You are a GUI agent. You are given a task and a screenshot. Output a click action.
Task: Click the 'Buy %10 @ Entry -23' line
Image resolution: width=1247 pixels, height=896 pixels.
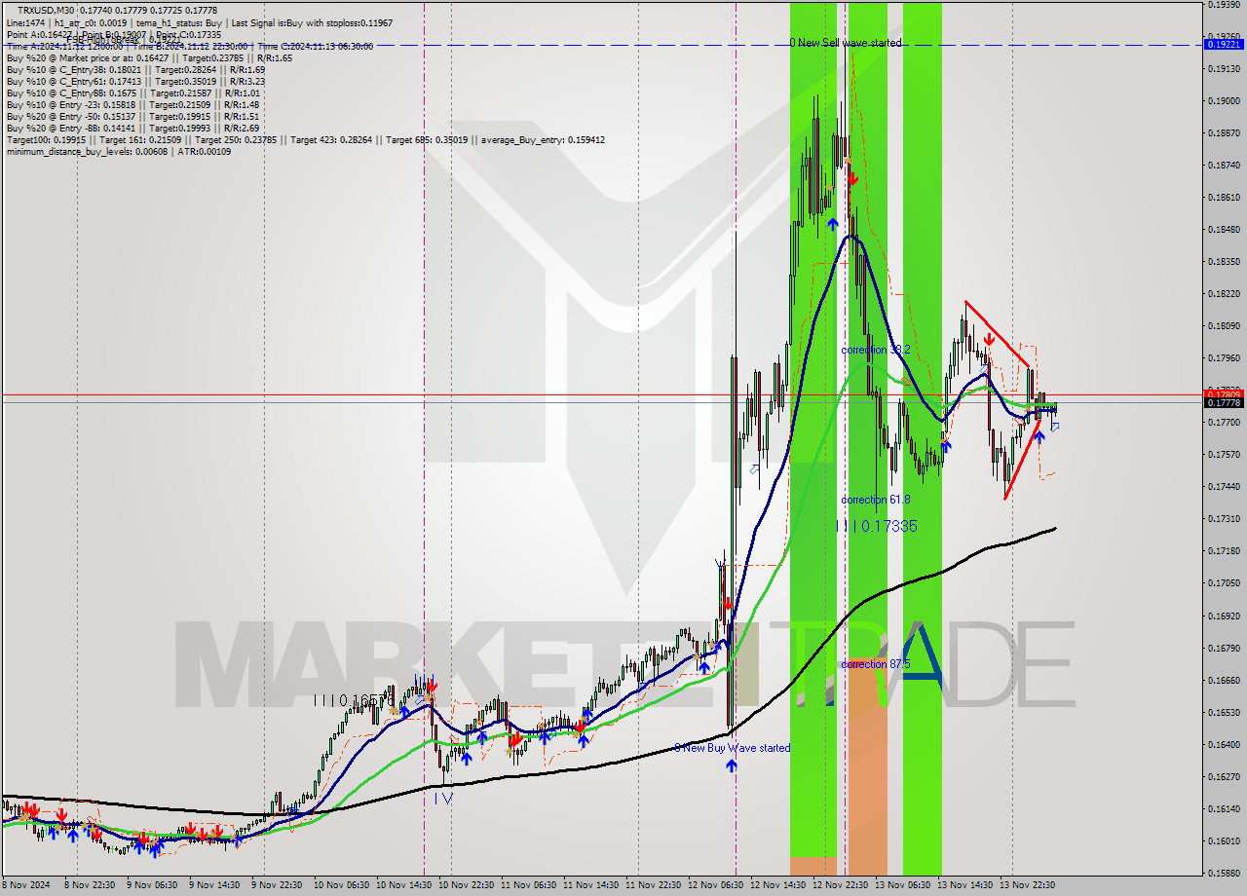click(x=132, y=104)
